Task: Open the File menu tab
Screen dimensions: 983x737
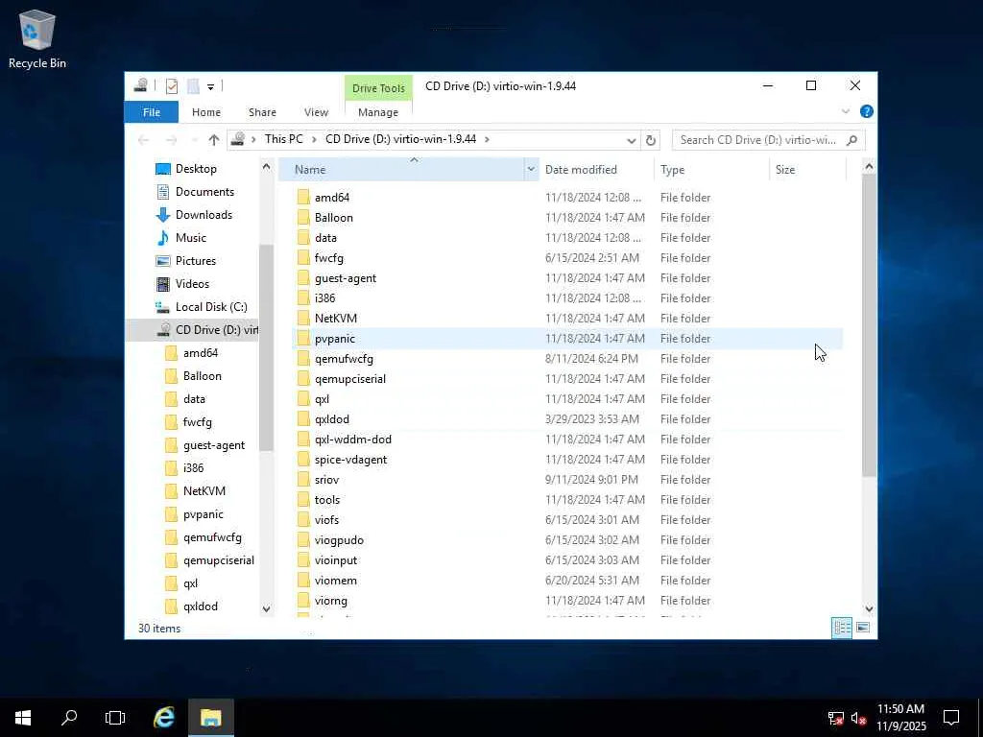Action: tap(152, 112)
